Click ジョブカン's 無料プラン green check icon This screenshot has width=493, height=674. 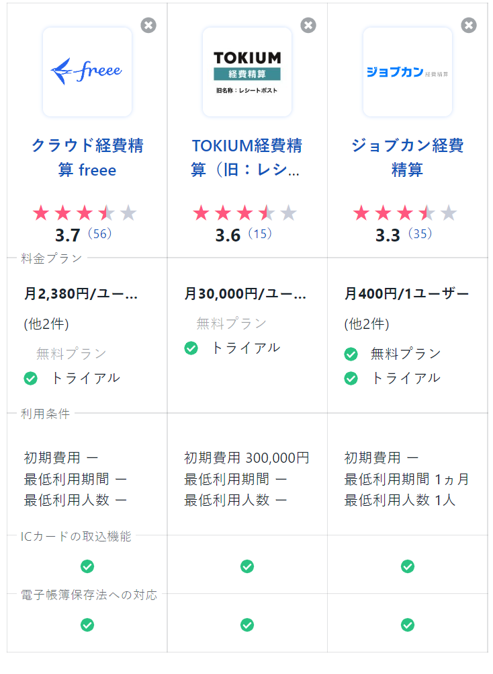[351, 354]
